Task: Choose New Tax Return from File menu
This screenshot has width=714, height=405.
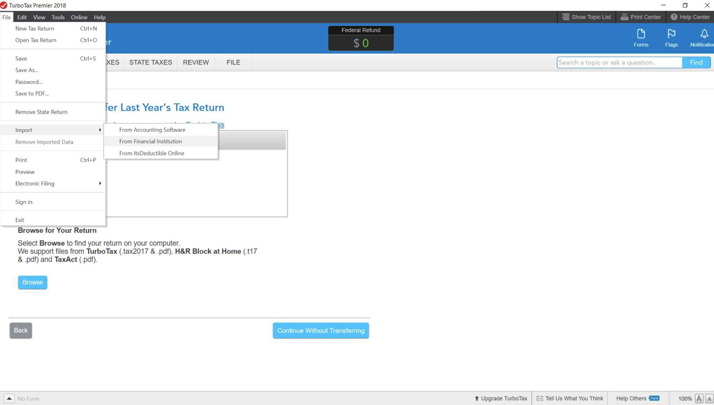Action: [53, 29]
